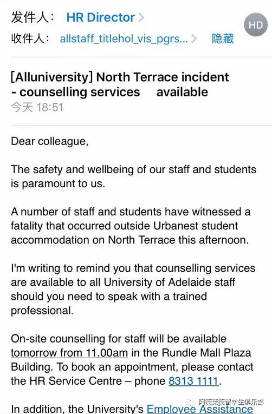Call phone number 8313 1111

193,381
